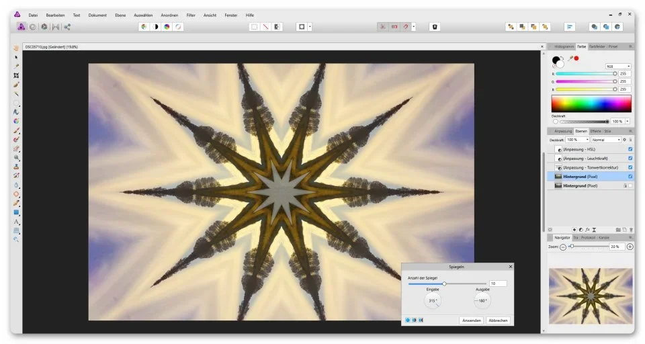The height and width of the screenshot is (344, 645).
Task: Switch to the Photo Persona icon
Action: point(21,27)
